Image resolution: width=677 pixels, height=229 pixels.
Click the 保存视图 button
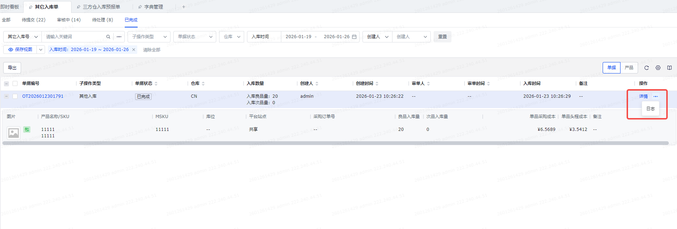[x=20, y=50]
